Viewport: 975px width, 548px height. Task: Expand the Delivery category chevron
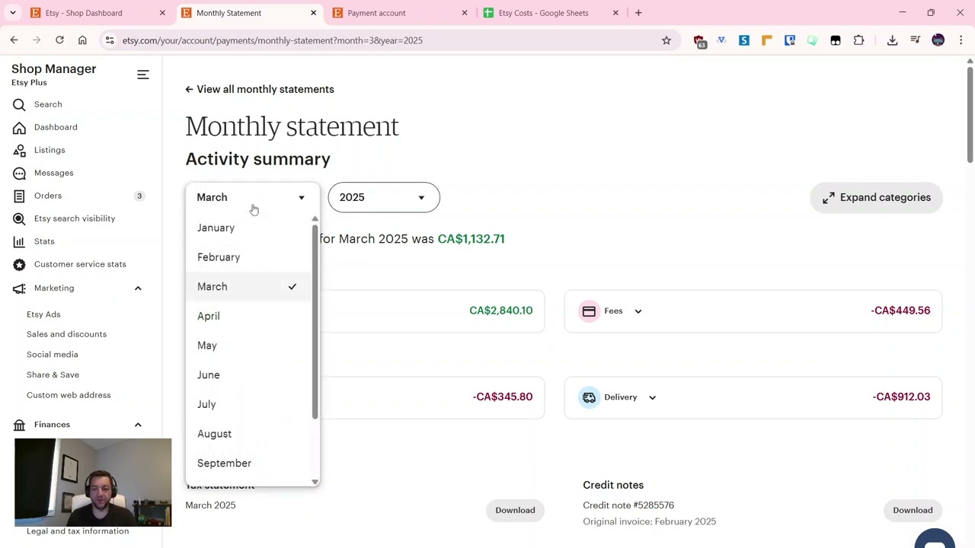tap(652, 397)
